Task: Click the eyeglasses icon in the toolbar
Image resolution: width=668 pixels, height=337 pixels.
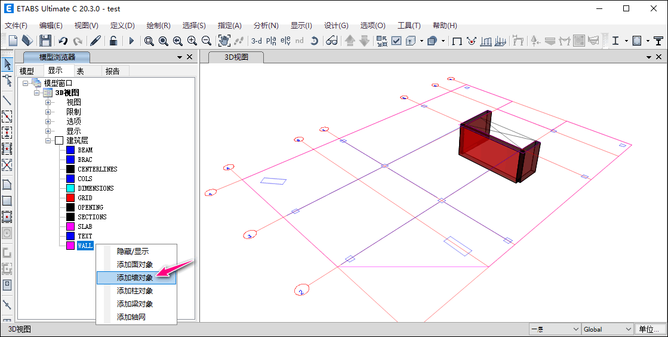Action: coord(331,41)
